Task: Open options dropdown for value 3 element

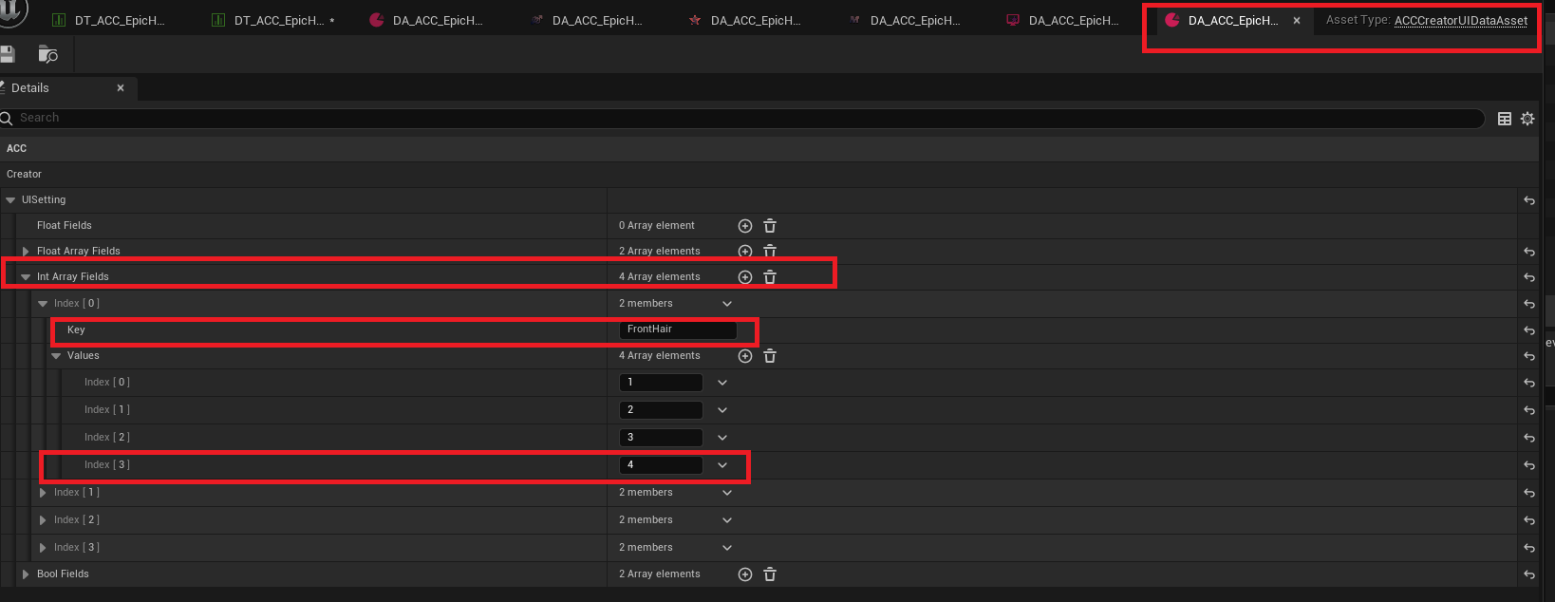Action: click(x=722, y=438)
